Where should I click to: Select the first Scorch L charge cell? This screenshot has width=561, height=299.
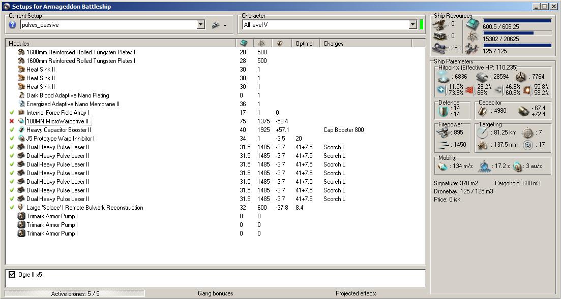pos(335,147)
